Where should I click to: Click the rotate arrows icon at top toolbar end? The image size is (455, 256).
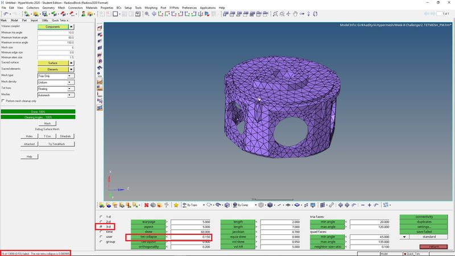[x=315, y=14]
